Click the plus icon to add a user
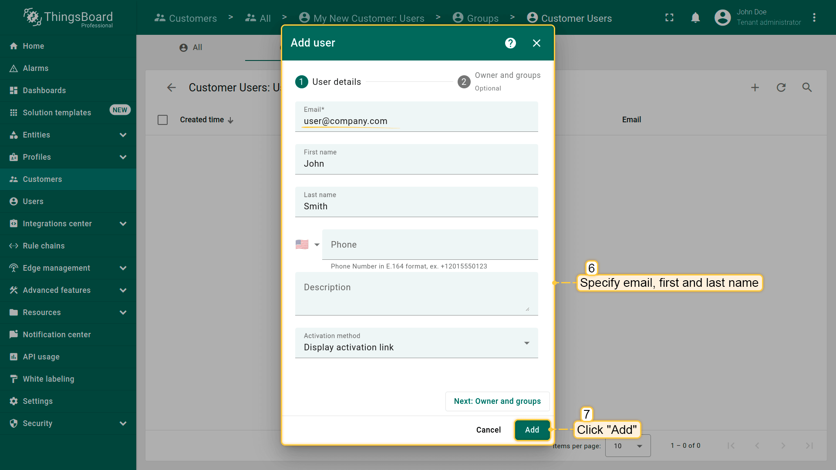836x470 pixels. tap(755, 87)
